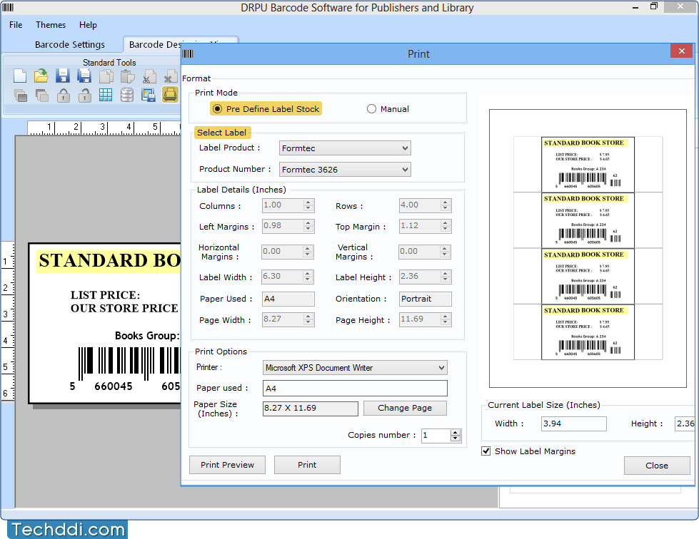This screenshot has height=539, width=699.
Task: Click the database icon in Standard Tools
Action: point(127,95)
